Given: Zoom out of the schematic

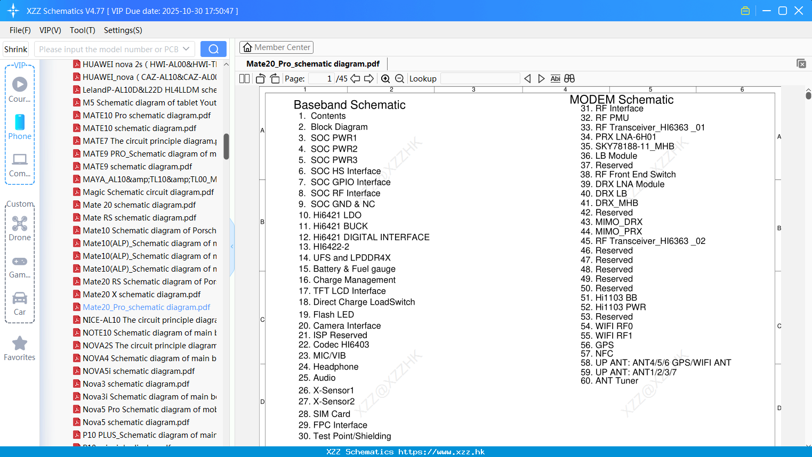Looking at the screenshot, I should 399,79.
